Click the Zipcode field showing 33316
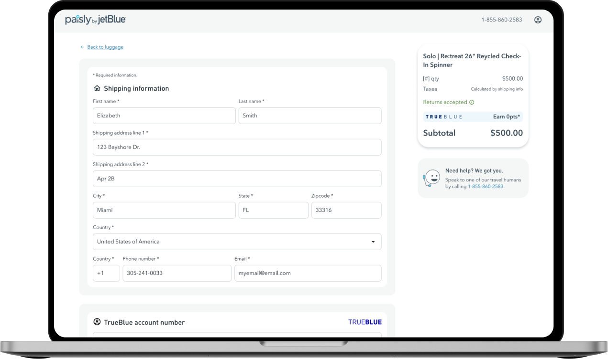 (x=346, y=210)
